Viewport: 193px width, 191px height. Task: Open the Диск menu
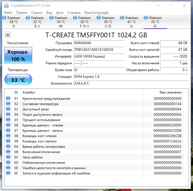pyautogui.click(x=60, y=13)
